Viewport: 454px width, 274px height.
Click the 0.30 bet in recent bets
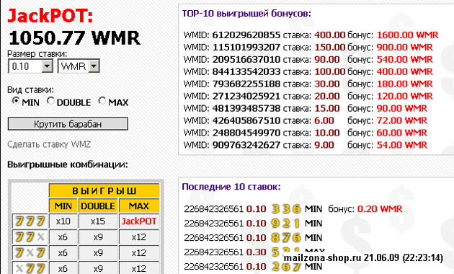(257, 252)
